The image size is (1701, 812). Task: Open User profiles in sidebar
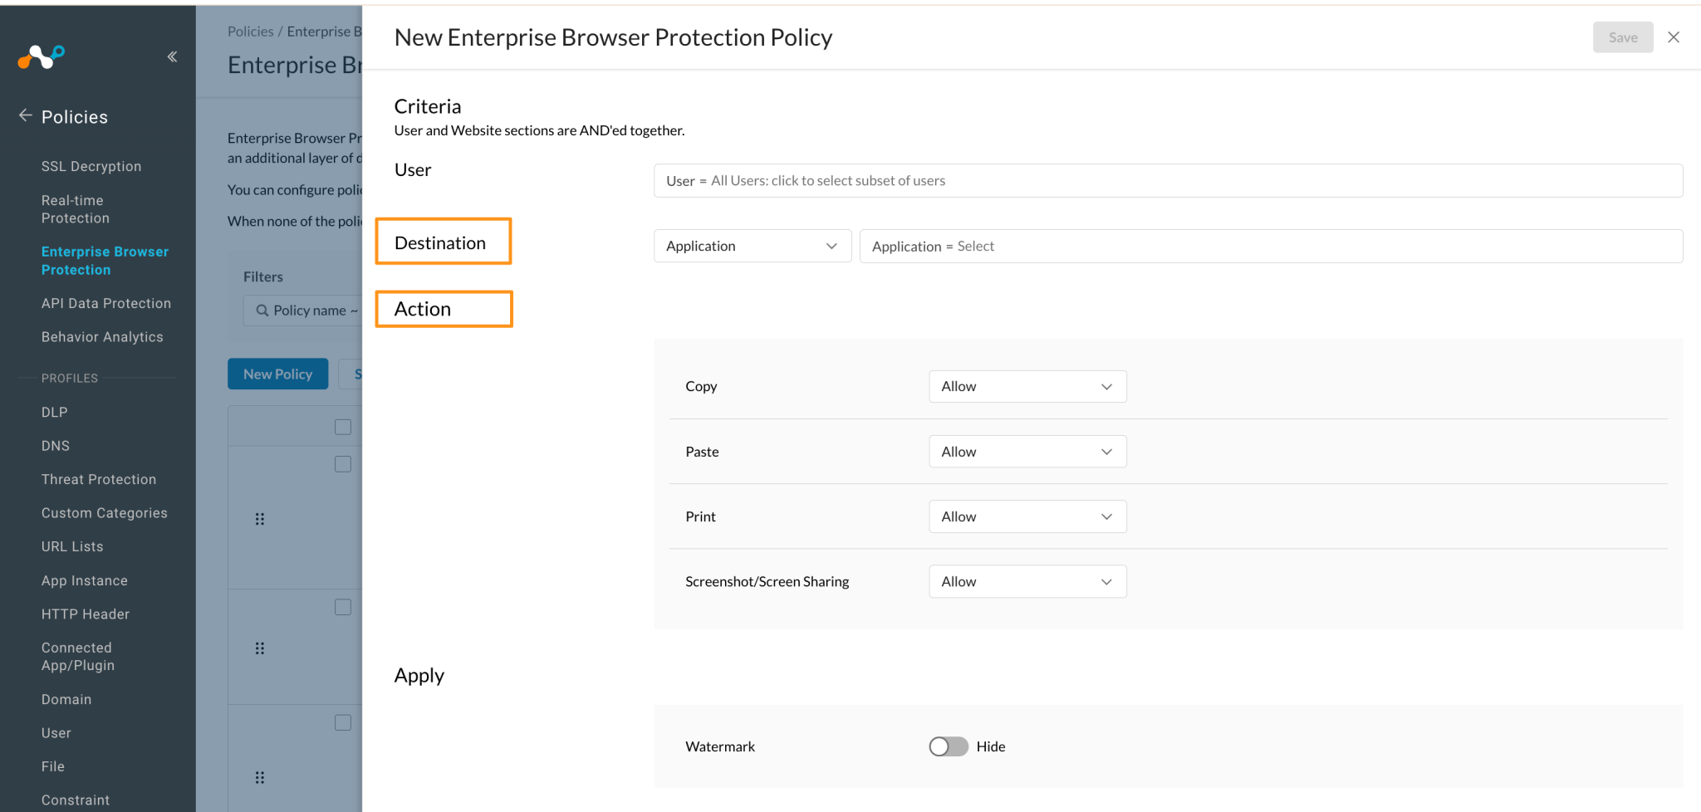56,733
